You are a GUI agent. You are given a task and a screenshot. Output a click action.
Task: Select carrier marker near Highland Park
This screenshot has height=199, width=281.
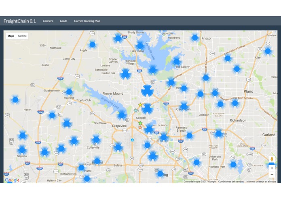[233, 164]
